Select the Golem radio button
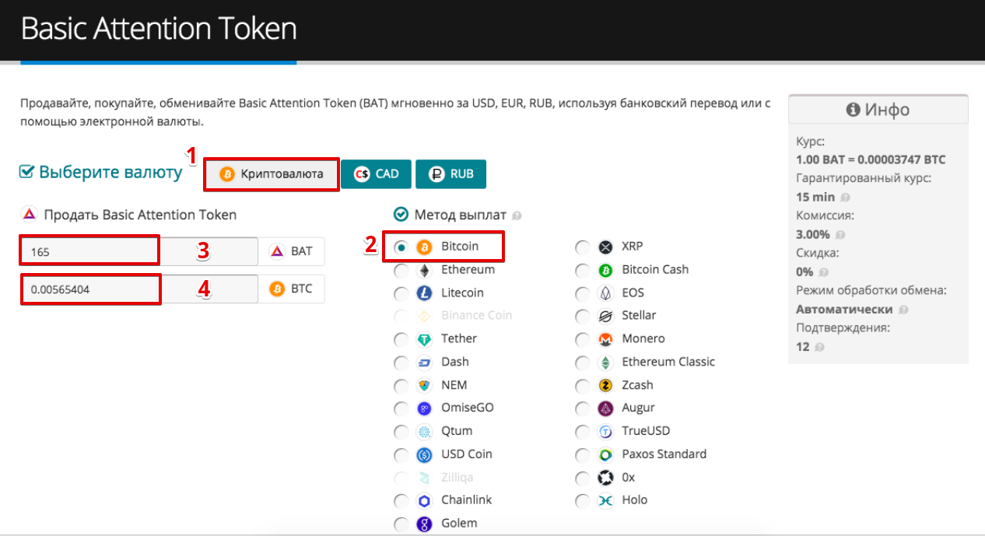This screenshot has width=985, height=536. (x=401, y=524)
